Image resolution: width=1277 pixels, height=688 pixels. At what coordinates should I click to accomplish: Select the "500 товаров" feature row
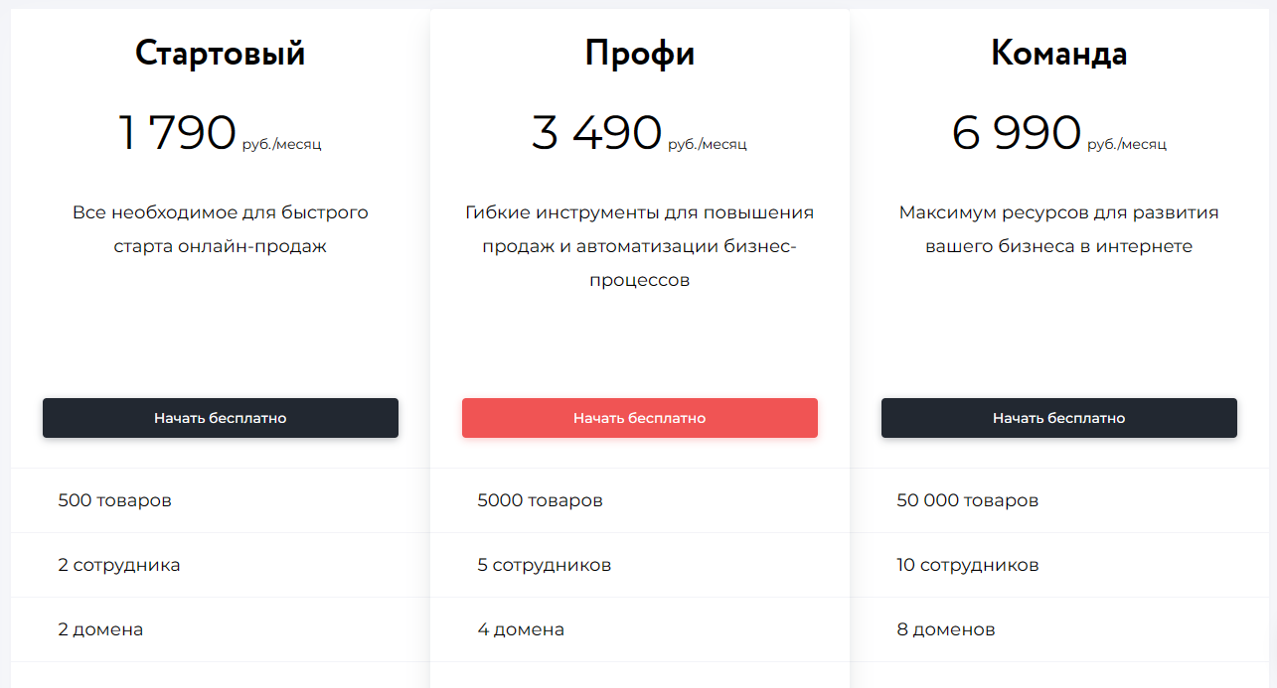(115, 500)
